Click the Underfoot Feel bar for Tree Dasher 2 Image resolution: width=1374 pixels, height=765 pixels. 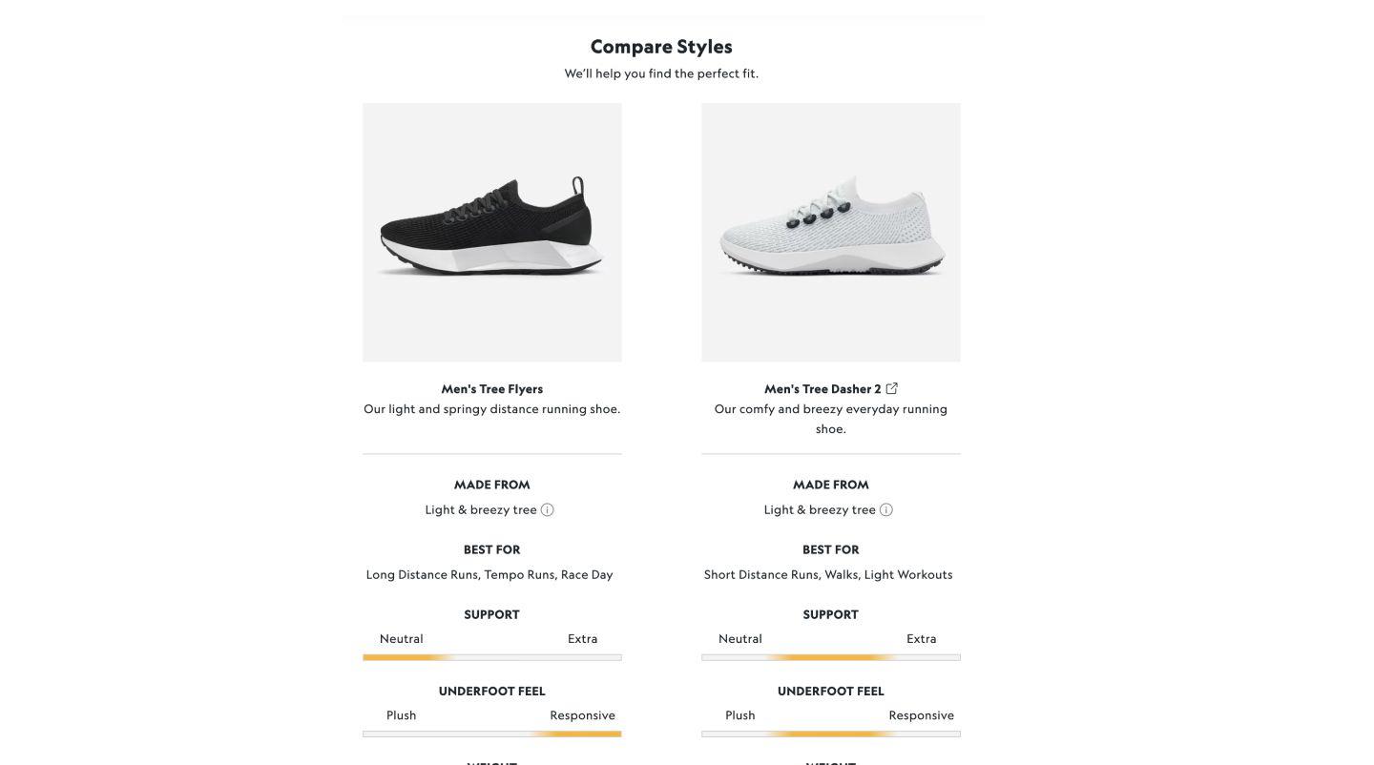[830, 733]
